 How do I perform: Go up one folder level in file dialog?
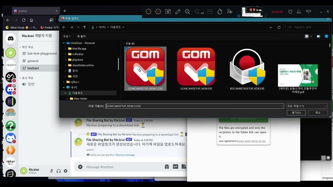(84, 27)
